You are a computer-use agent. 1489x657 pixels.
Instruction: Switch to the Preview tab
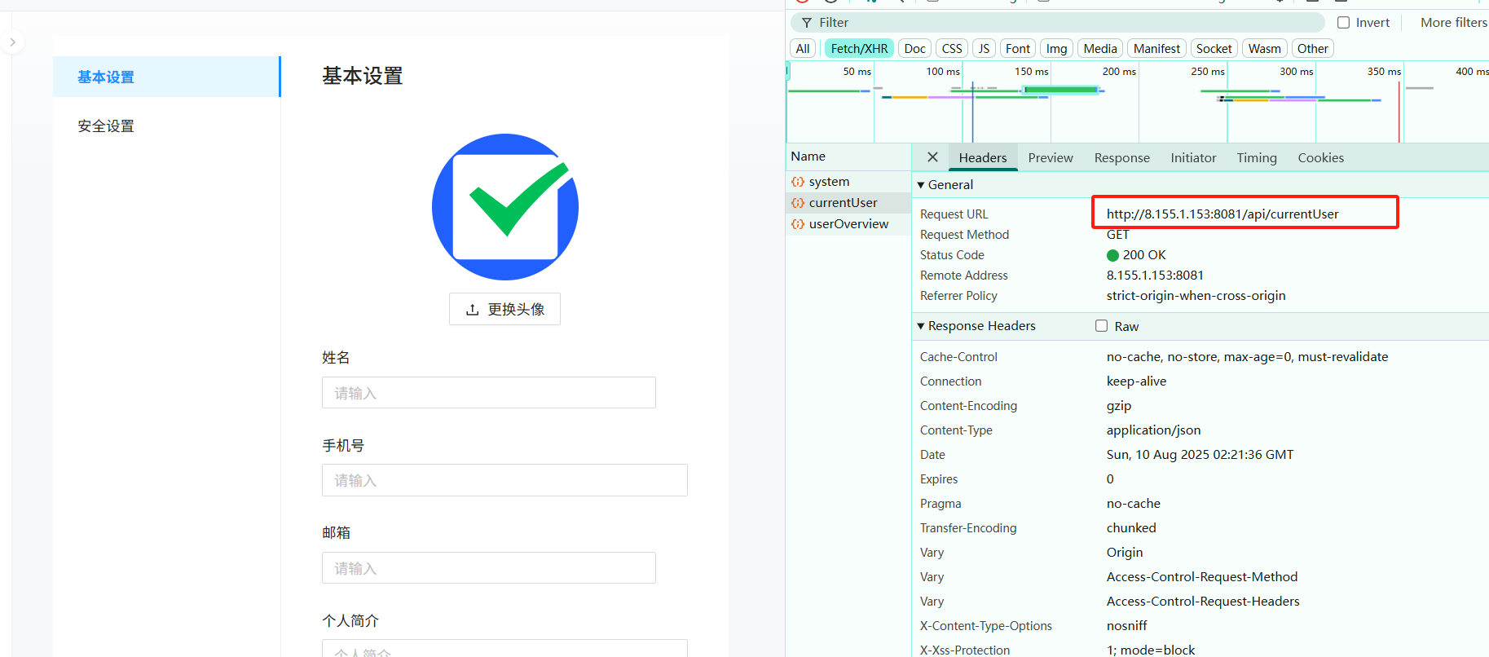1051,157
